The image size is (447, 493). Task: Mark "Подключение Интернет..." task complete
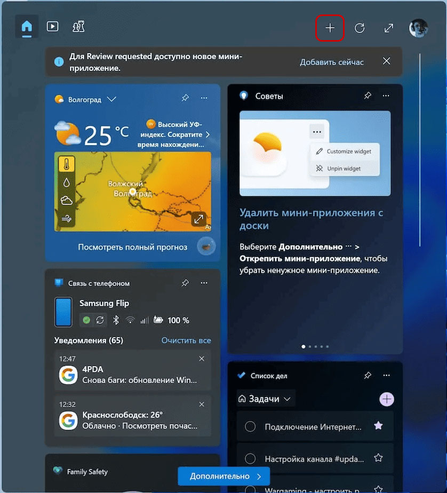(250, 427)
